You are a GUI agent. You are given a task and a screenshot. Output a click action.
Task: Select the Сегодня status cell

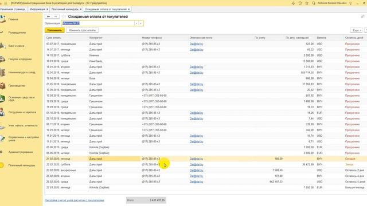(356, 159)
